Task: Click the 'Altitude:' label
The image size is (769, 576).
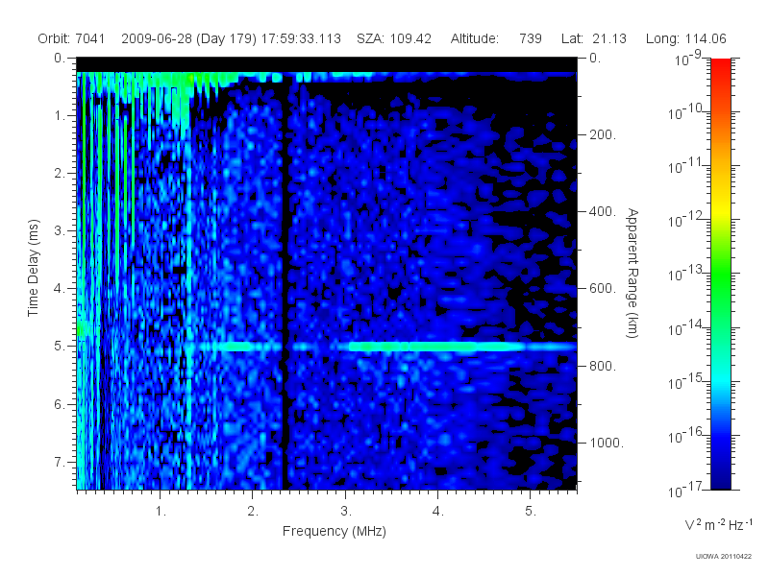Action: pyautogui.click(x=474, y=38)
